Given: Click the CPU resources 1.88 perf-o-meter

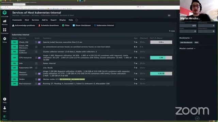Looking at the screenshot, I should [x=161, y=58].
